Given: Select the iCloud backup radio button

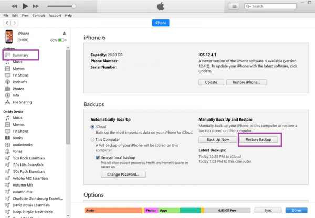Looking at the screenshot, I should click(x=92, y=127).
